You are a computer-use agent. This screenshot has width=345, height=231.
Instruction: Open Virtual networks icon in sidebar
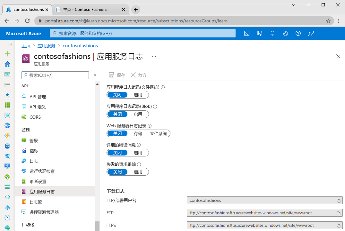(7, 197)
